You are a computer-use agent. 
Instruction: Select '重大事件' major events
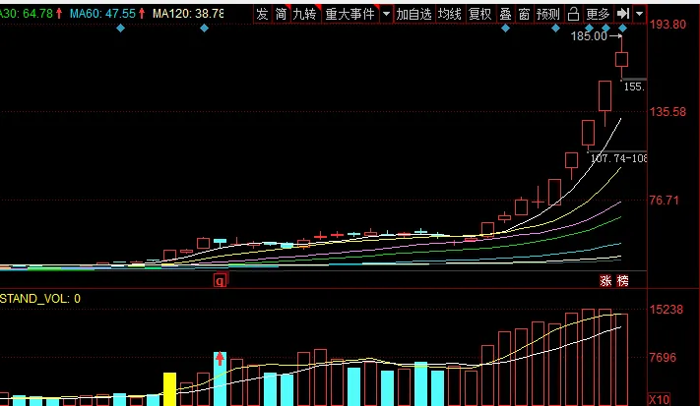point(349,15)
